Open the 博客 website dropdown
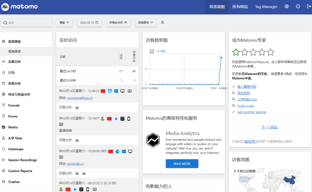The height and width of the screenshot is (192, 312). pyautogui.click(x=64, y=22)
